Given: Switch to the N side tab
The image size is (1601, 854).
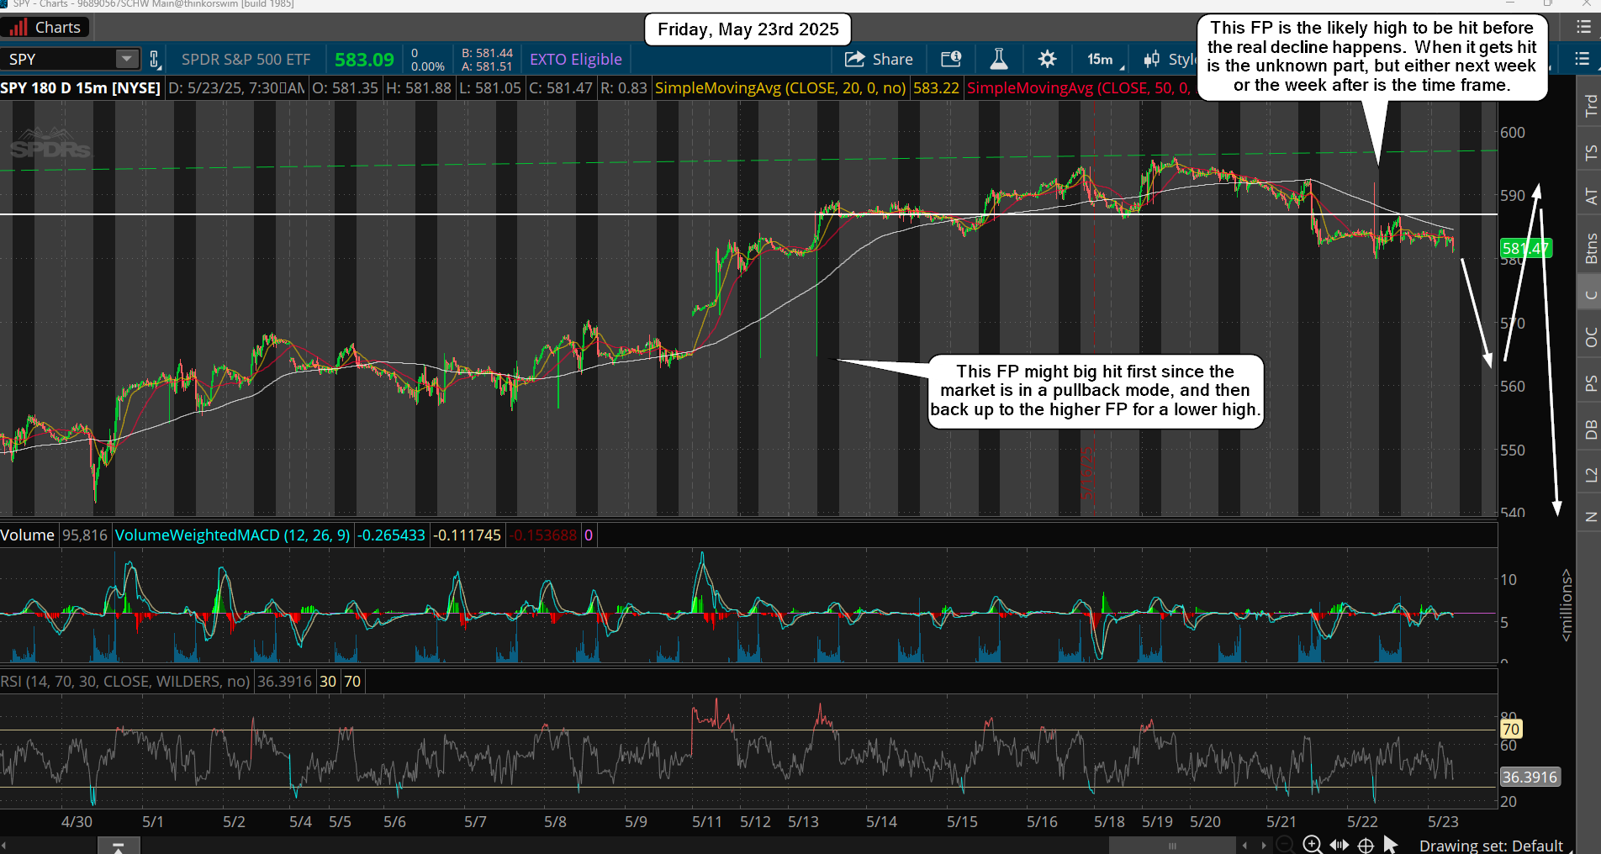Looking at the screenshot, I should [1590, 517].
